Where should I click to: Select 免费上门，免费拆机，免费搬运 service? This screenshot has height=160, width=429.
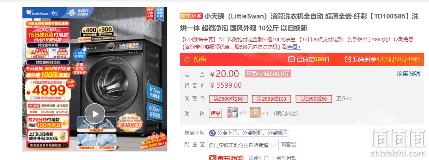(249, 133)
